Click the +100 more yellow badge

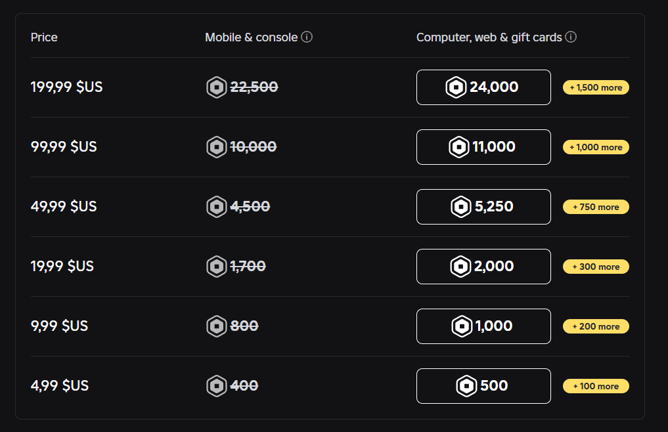(596, 386)
